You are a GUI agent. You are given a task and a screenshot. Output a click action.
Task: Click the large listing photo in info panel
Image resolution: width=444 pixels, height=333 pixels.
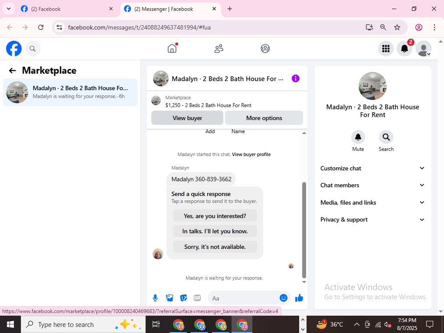click(x=372, y=86)
